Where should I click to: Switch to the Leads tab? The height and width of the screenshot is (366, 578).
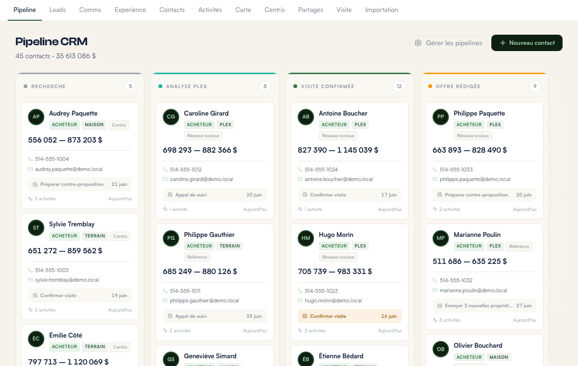pyautogui.click(x=57, y=10)
